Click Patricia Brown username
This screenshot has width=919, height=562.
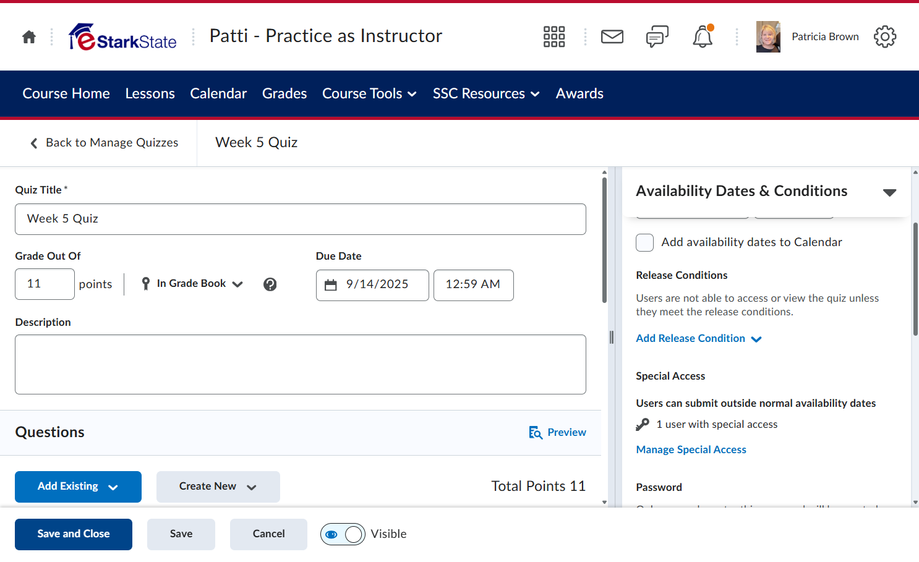(825, 37)
